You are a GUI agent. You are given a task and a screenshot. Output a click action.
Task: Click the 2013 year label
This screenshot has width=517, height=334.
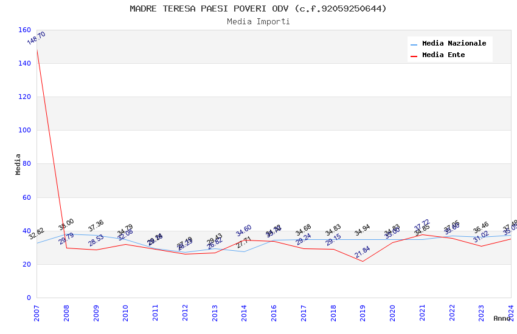[x=215, y=313]
